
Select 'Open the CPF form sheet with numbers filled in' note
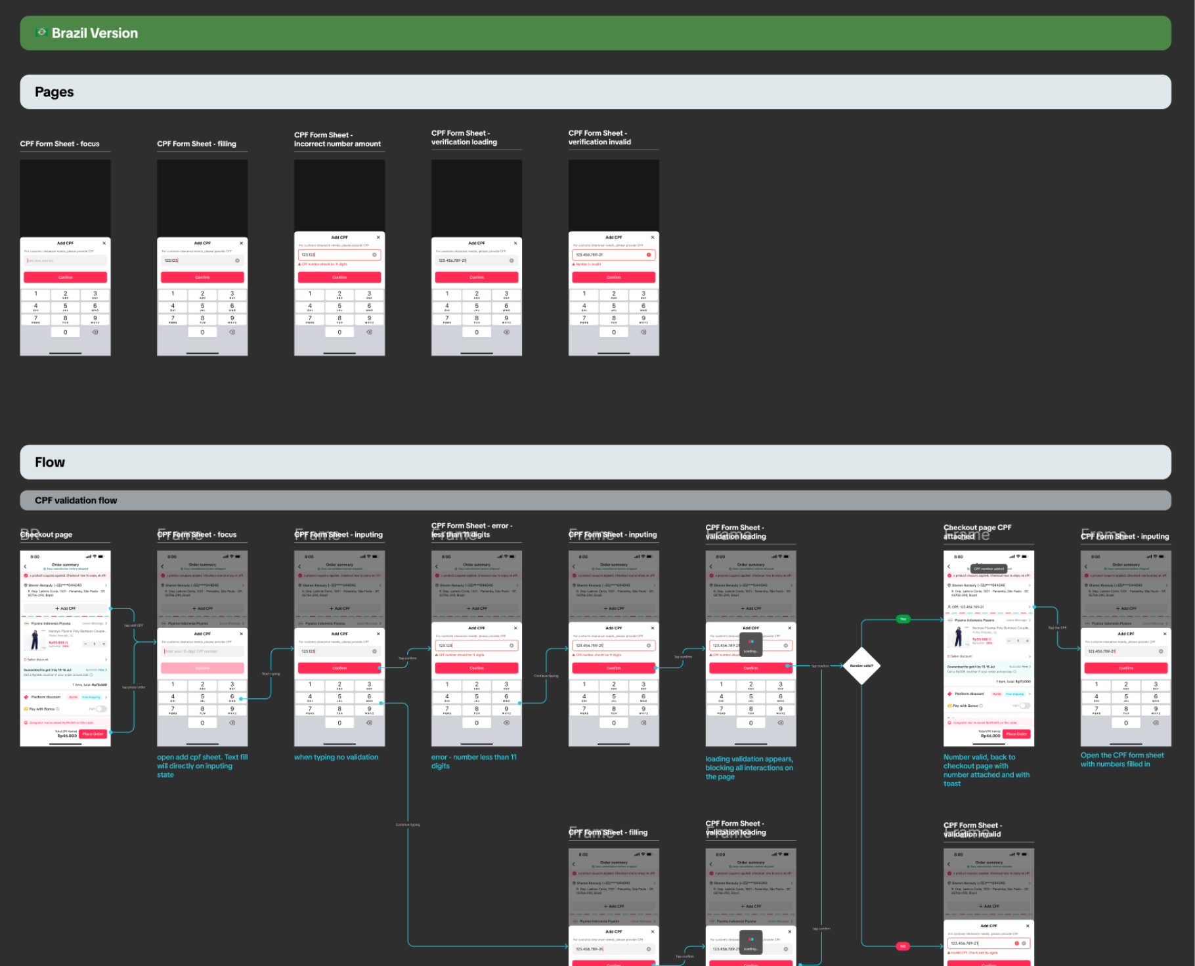click(x=1122, y=760)
